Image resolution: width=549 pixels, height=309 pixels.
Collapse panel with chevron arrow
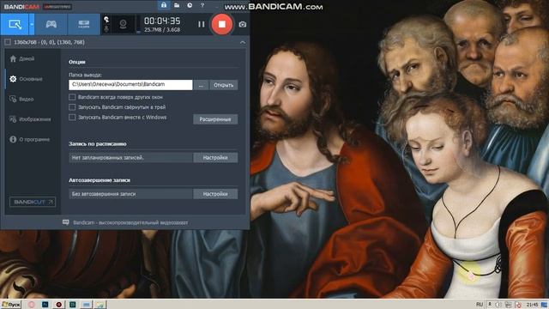[x=242, y=42]
